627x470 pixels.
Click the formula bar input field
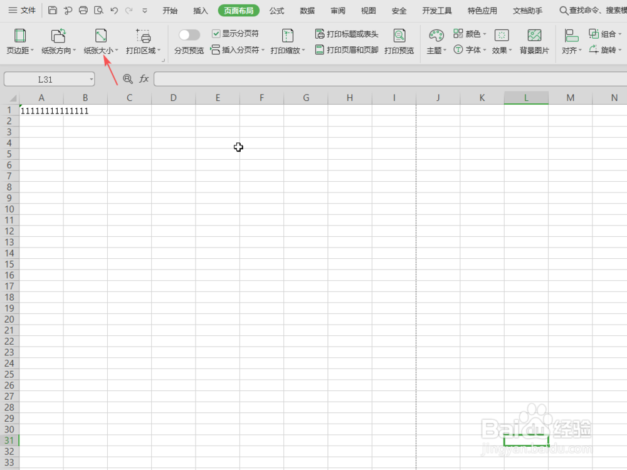[390, 79]
